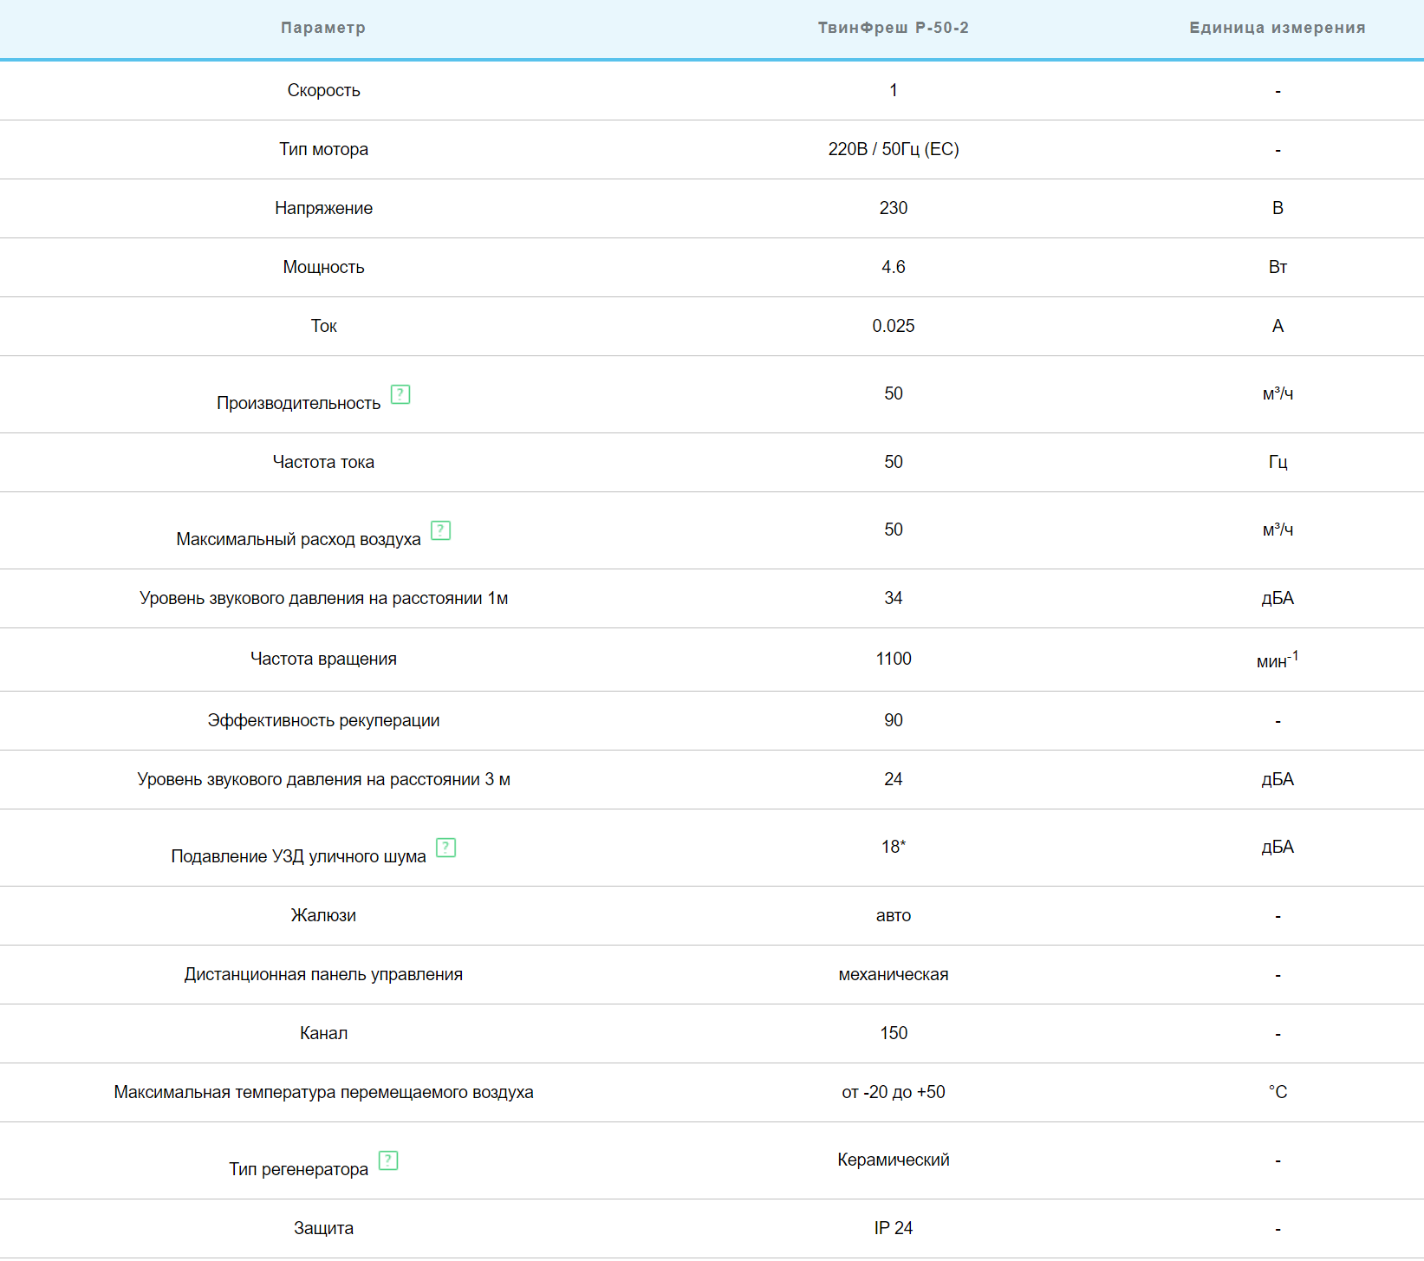Select the Производительность label text
1424x1261 pixels.
(298, 403)
